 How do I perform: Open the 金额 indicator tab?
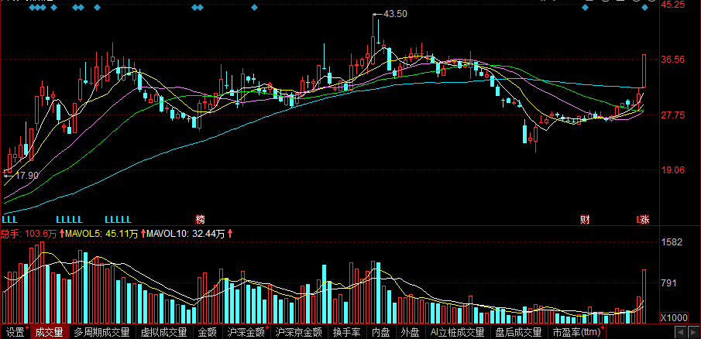(x=208, y=332)
